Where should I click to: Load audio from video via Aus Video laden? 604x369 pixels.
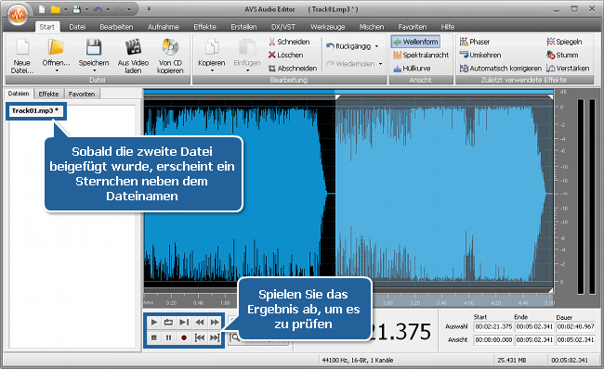(133, 57)
